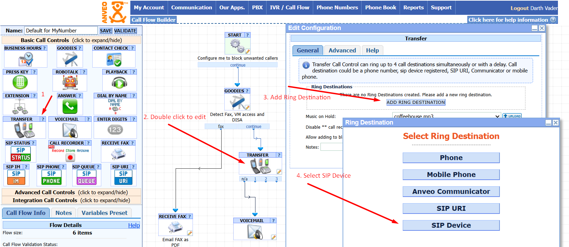Click the Upload music on hold button
The width and height of the screenshot is (569, 247).
(512, 116)
